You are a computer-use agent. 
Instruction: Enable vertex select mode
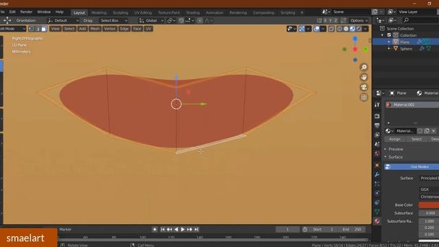pyautogui.click(x=32, y=29)
